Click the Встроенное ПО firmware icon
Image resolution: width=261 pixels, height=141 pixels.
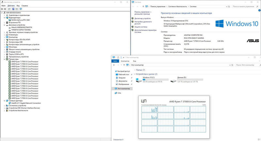click(x=7, y=22)
